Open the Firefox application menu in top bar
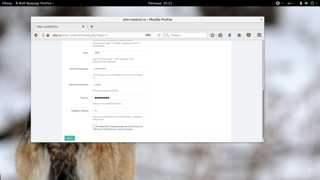The image size is (320, 180). coord(35,3)
